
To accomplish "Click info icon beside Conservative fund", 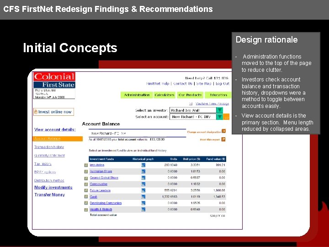I will 86,184.
